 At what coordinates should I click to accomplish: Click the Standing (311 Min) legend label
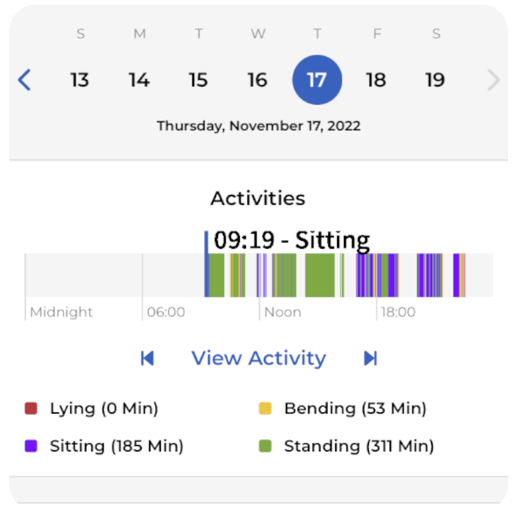pyautogui.click(x=359, y=446)
